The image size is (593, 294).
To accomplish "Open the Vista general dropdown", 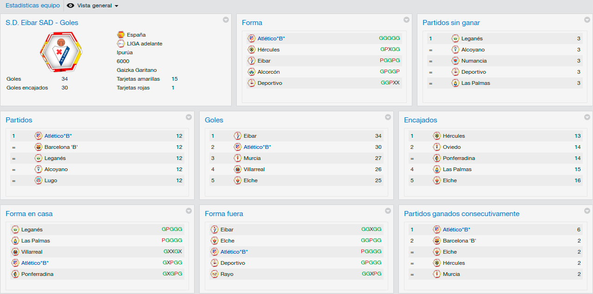I will (x=93, y=6).
